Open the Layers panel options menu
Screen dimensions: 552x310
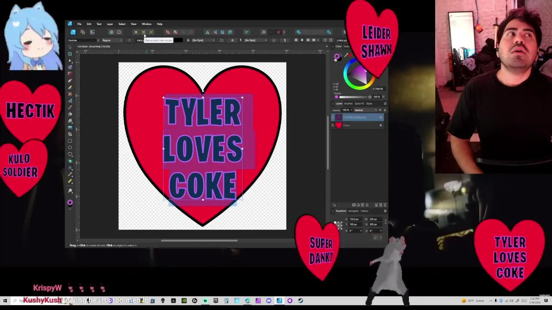(x=385, y=104)
